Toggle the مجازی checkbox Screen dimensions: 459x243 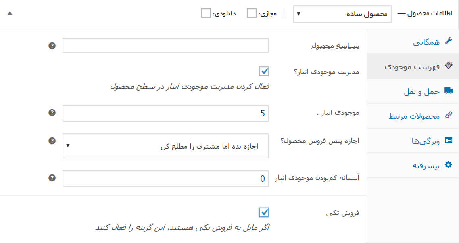pyautogui.click(x=251, y=13)
